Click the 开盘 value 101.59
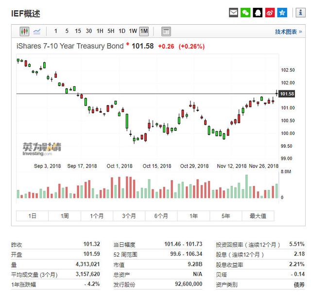 coord(91,254)
